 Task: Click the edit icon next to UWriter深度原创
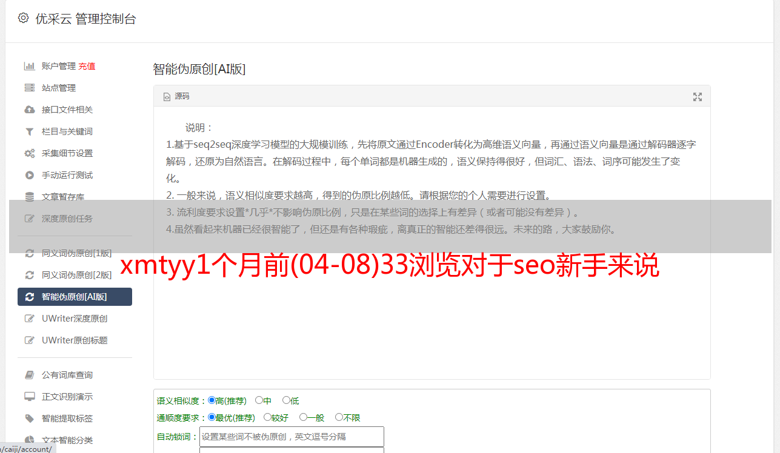point(29,319)
